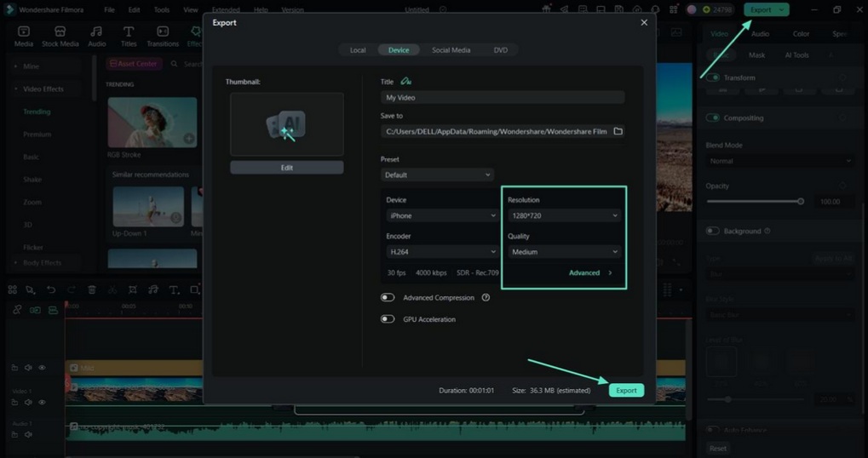Click the selection arrow tool in timeline
The height and width of the screenshot is (458, 868).
pos(31,289)
